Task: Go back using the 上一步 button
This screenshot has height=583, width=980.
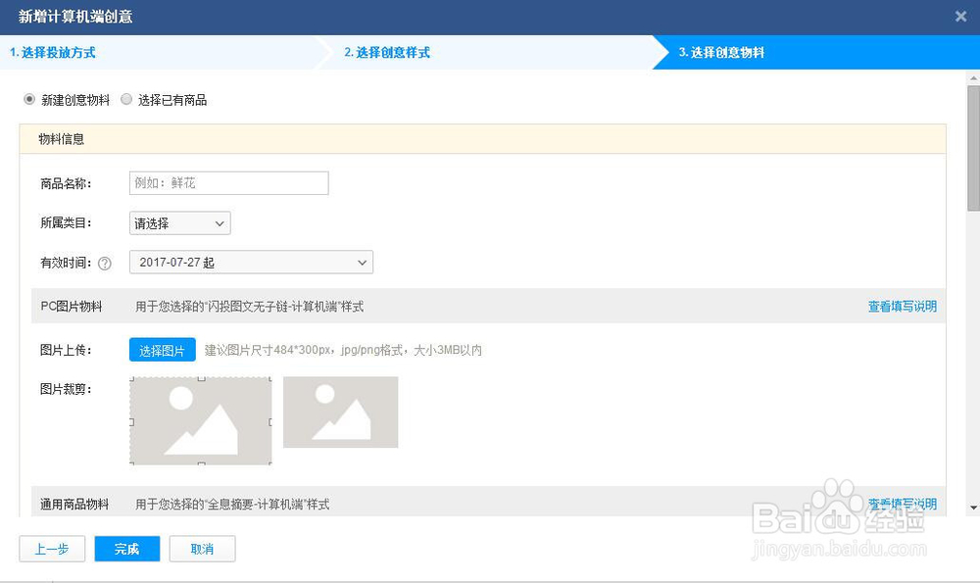Action: pos(51,549)
